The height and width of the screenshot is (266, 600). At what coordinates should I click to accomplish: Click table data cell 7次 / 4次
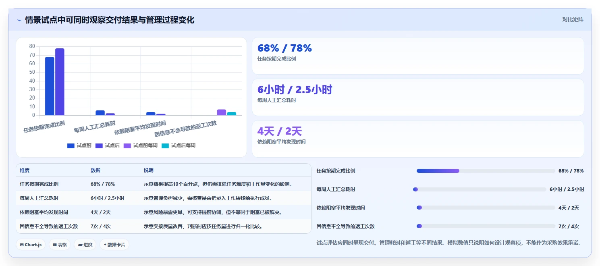(x=101, y=227)
